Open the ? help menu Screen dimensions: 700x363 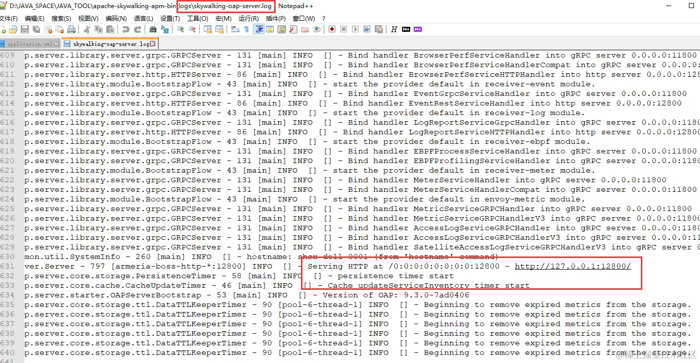[324, 19]
